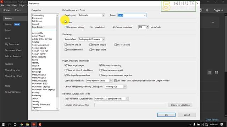This screenshot has height=127, width=227.
Task: Switch to the Tools tab
Action: point(17,10)
